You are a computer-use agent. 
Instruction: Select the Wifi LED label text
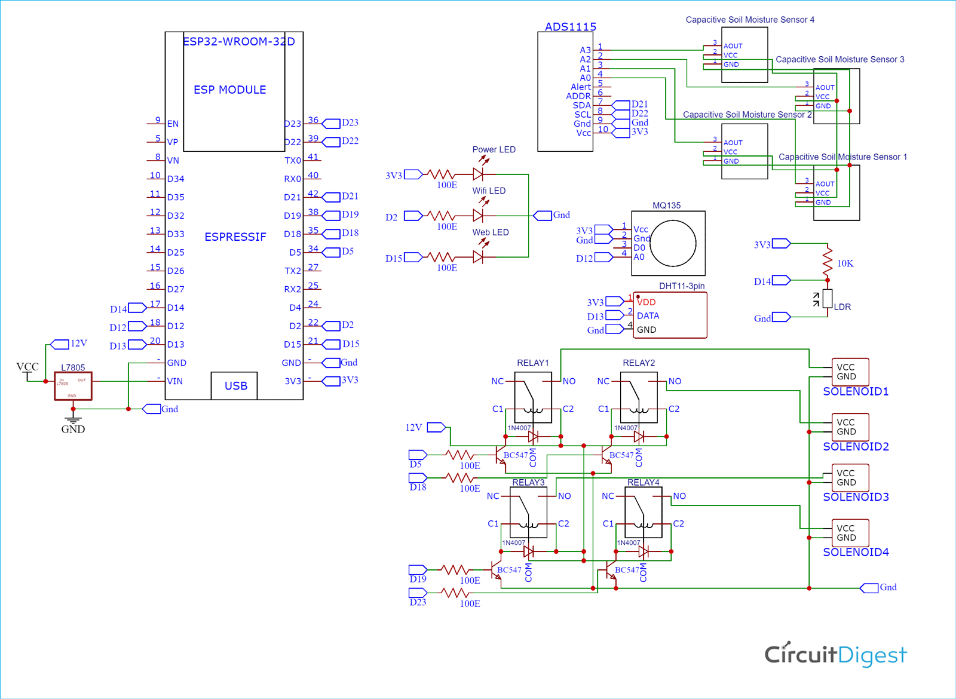click(x=488, y=190)
